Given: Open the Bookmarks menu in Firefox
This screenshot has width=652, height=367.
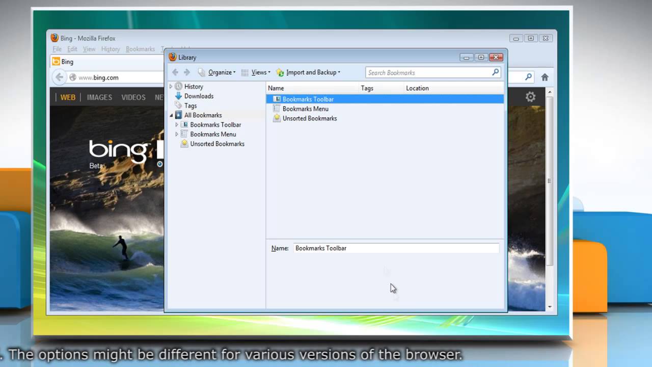Looking at the screenshot, I should click(x=140, y=49).
